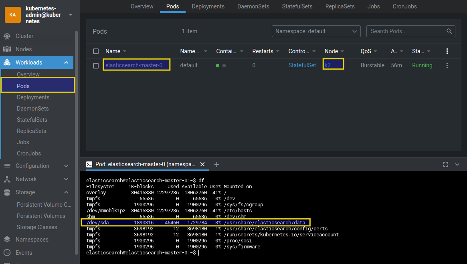Expand the Configuration section chevron
The image size is (467, 264).
click(x=66, y=166)
